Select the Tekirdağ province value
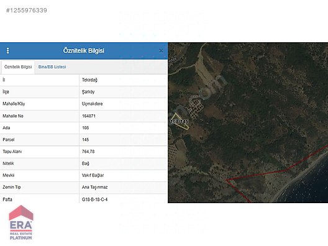Image resolution: width=328 pixels, height=246 pixels. (89, 80)
